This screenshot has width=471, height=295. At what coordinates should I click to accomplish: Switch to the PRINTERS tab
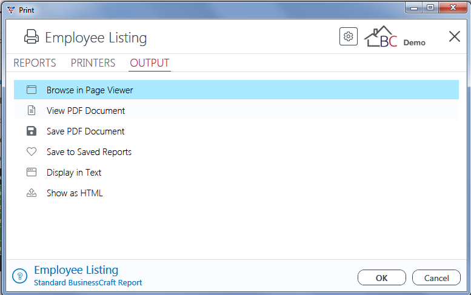(x=93, y=63)
